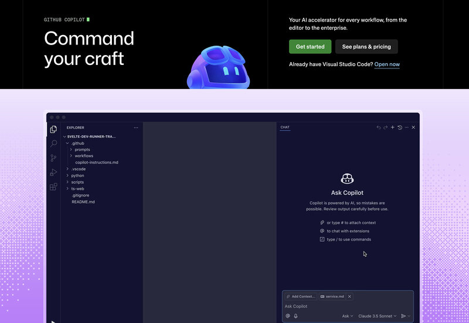Click 'type / to use commands' text
Viewport: 469px width, 323px height.
[349, 239]
